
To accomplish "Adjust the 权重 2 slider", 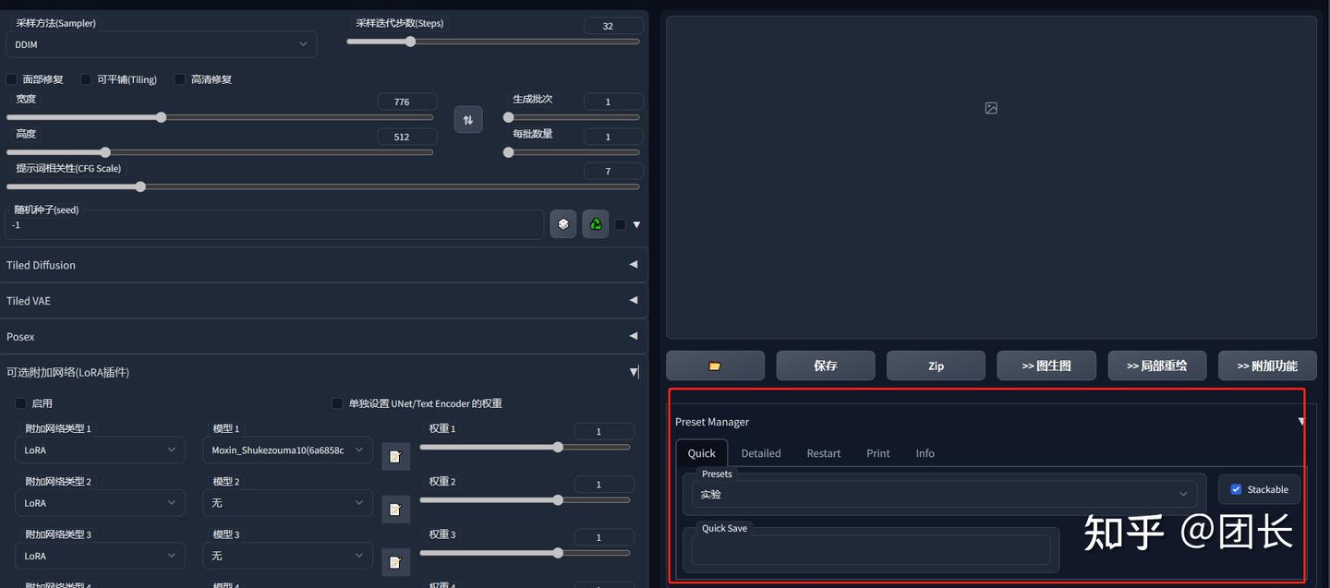I will [526, 499].
